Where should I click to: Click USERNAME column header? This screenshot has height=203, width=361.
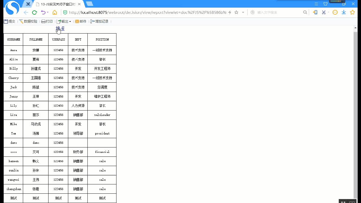point(14,39)
